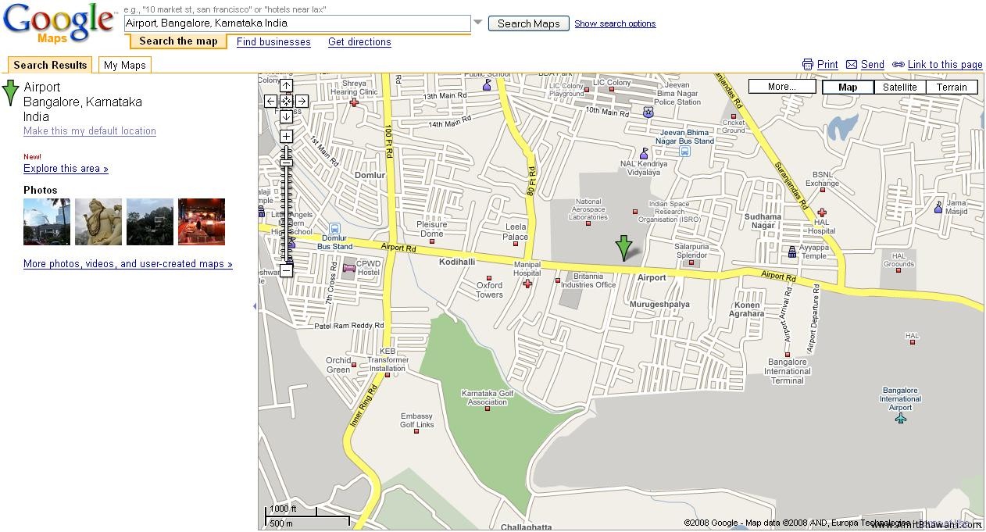This screenshot has height=532, width=986.
Task: Click the green arrow marker on map
Action: tap(623, 247)
